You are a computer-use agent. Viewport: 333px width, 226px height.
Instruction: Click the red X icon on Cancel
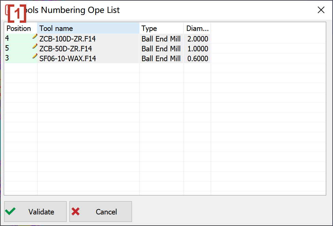76,211
